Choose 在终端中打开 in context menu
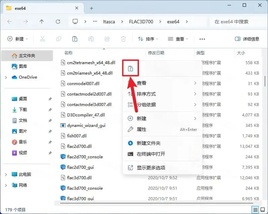The width and height of the screenshot is (268, 214). [162, 154]
